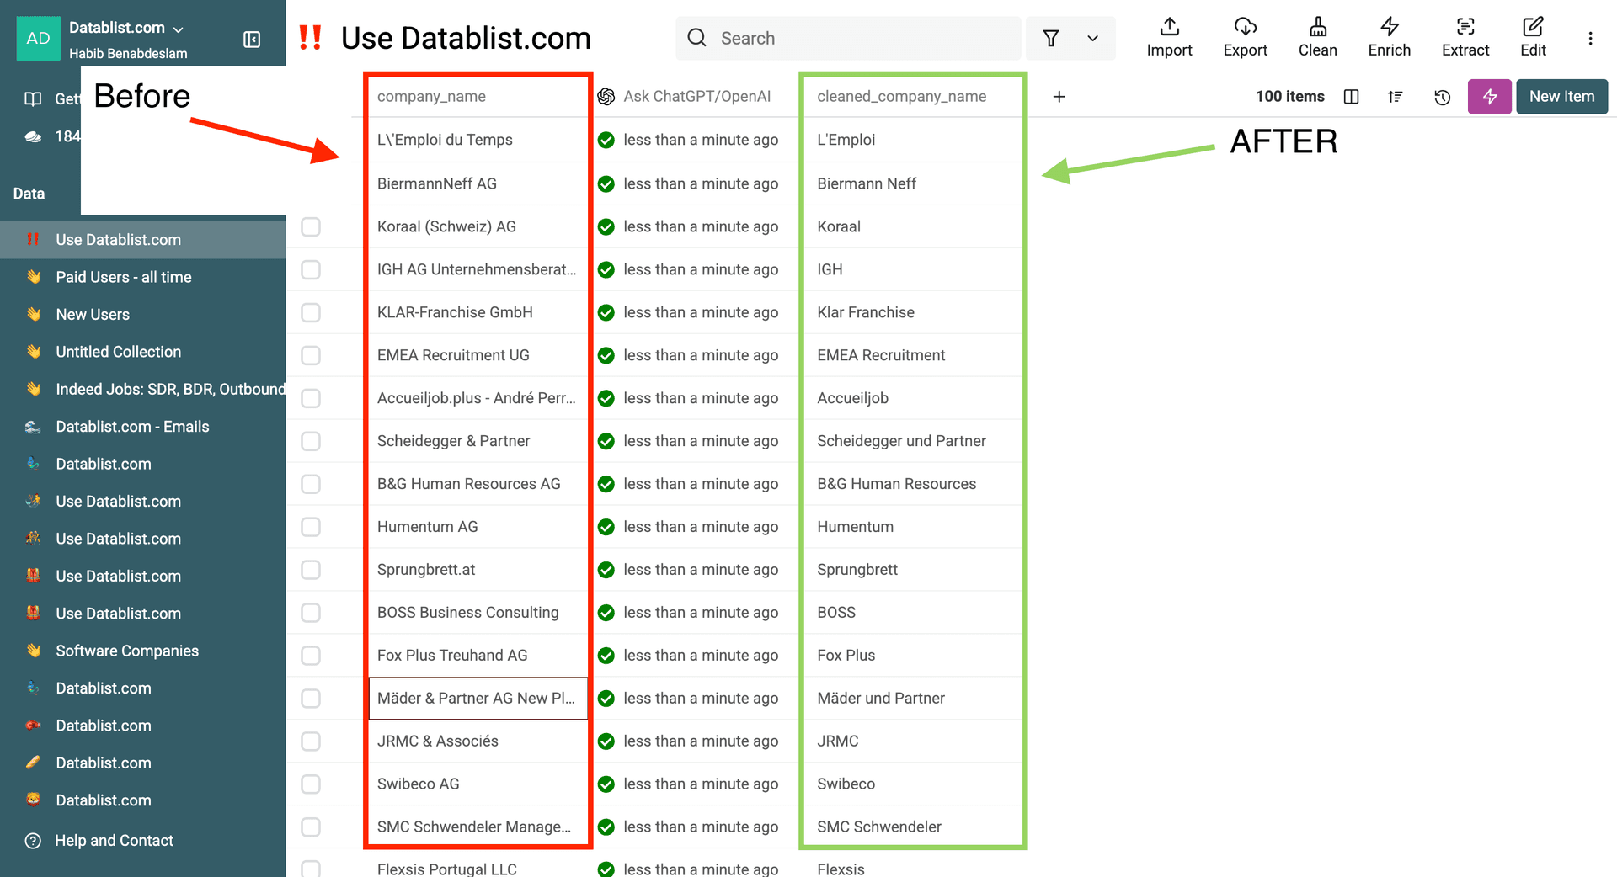
Task: Add a new column with plus icon
Action: [x=1059, y=97]
